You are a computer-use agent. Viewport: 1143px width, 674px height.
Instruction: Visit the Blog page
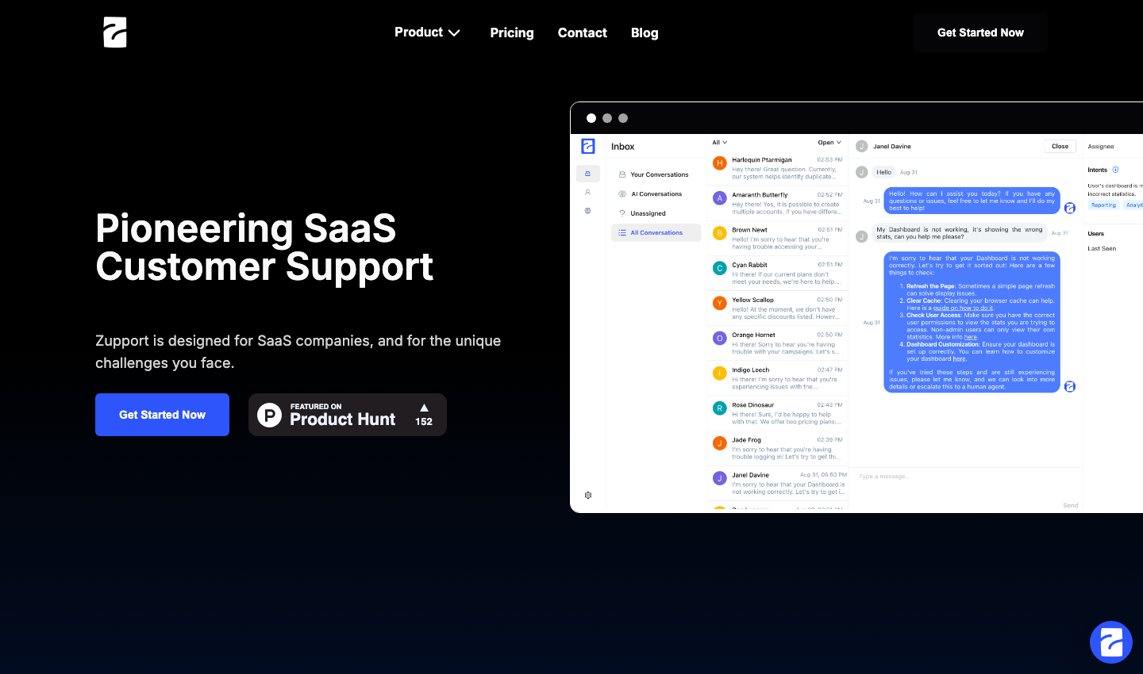tap(645, 33)
